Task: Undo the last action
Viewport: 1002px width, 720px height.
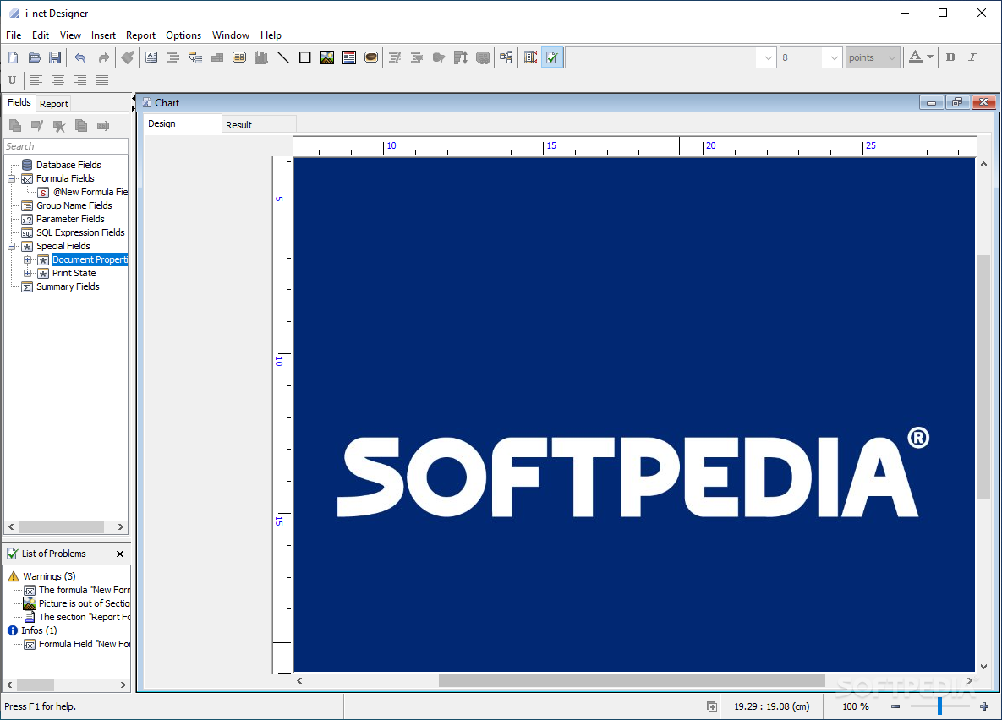Action: click(79, 57)
